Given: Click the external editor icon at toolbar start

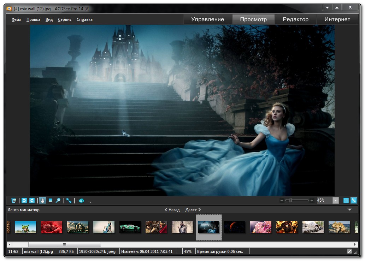Looking at the screenshot, I should pos(14,201).
